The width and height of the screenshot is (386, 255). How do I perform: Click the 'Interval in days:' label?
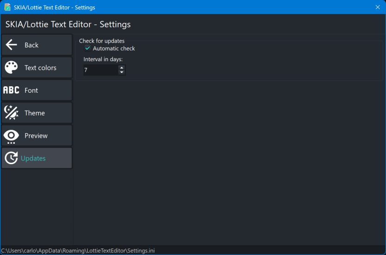pyautogui.click(x=103, y=59)
